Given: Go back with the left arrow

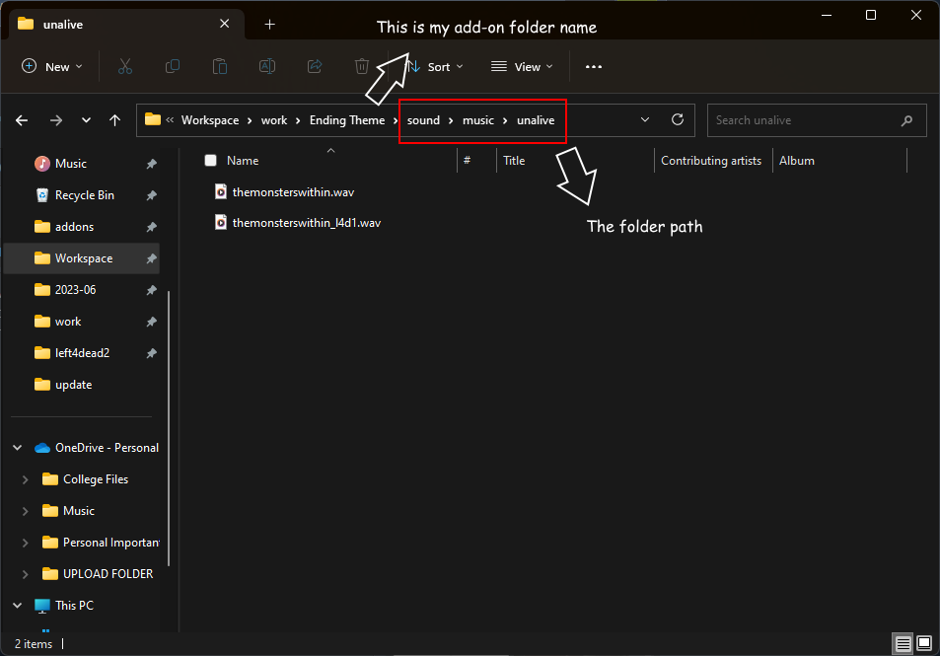Looking at the screenshot, I should click(x=22, y=120).
